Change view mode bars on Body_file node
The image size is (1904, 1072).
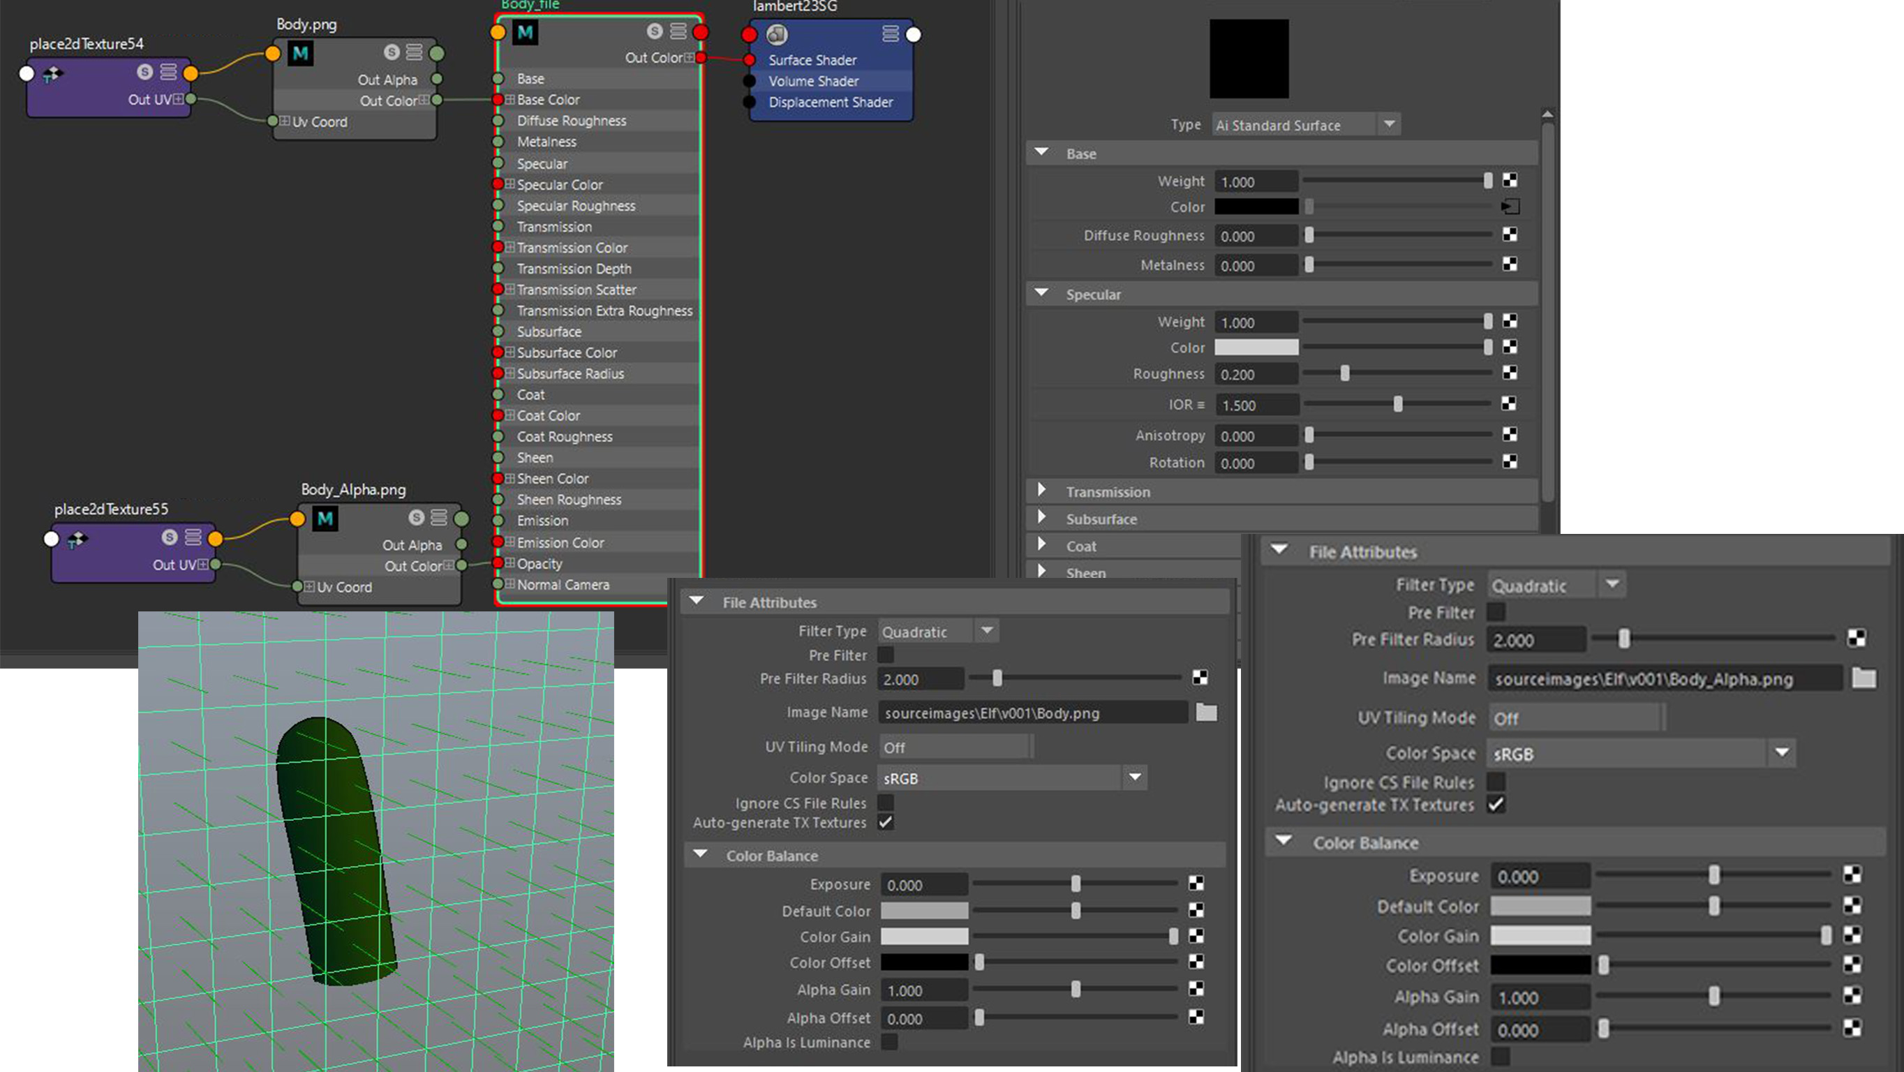coord(678,31)
